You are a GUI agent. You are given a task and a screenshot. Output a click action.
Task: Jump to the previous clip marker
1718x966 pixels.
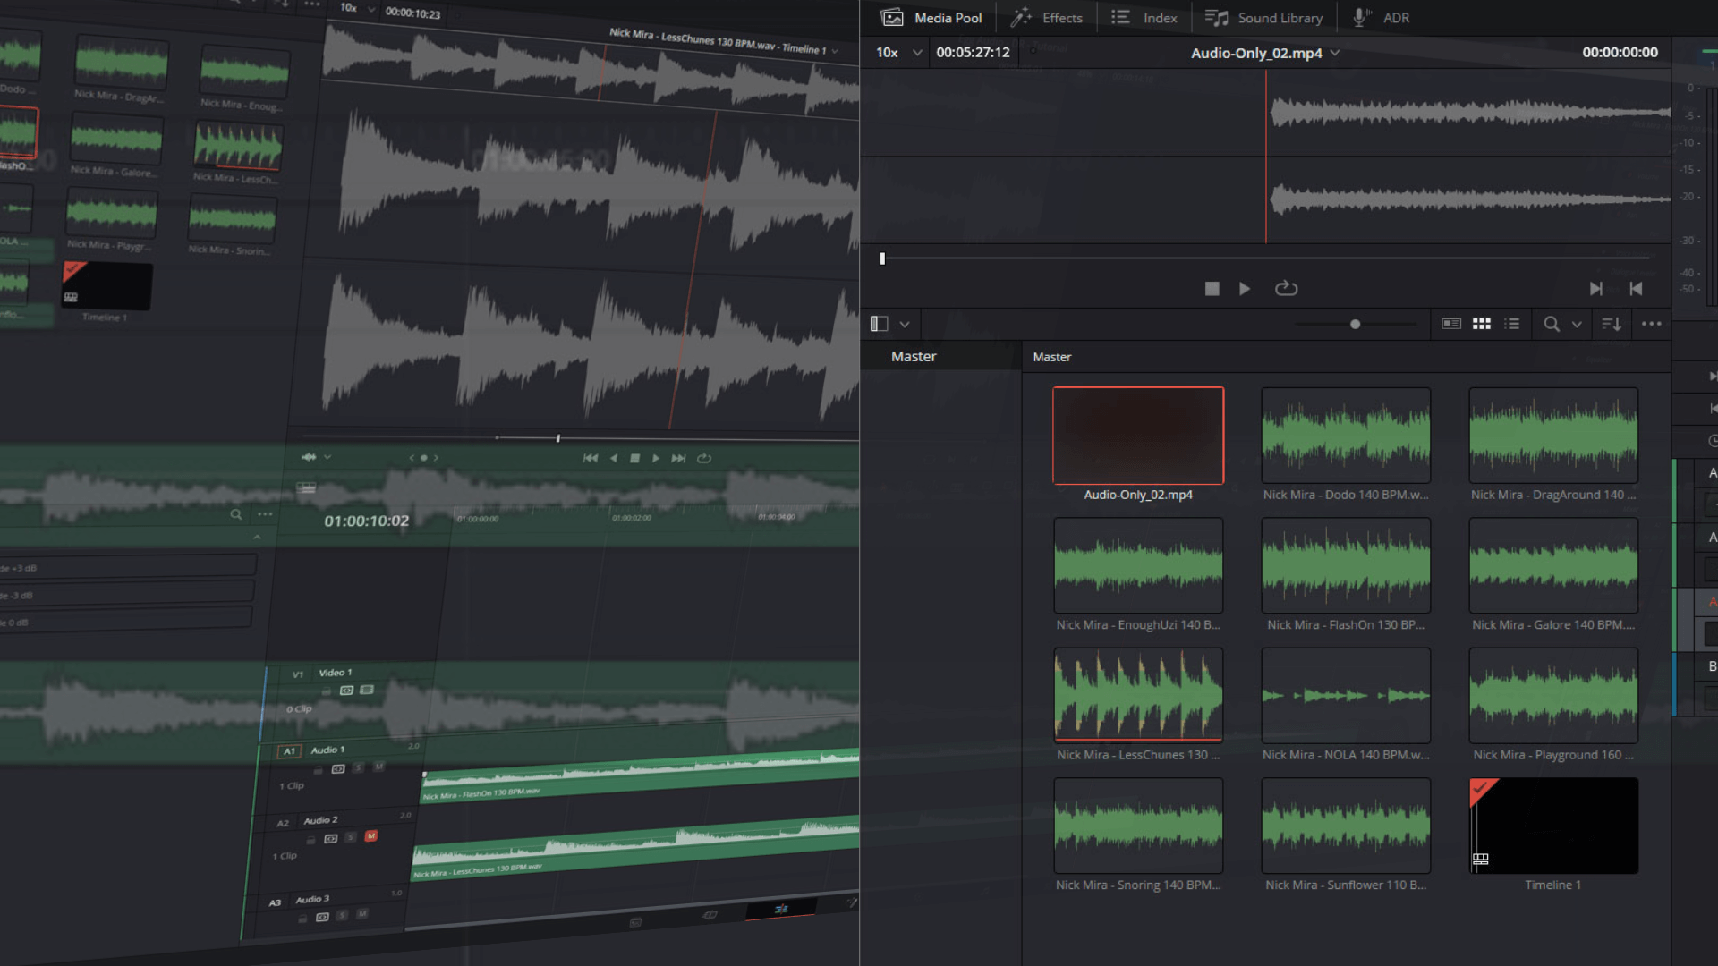pyautogui.click(x=1636, y=289)
